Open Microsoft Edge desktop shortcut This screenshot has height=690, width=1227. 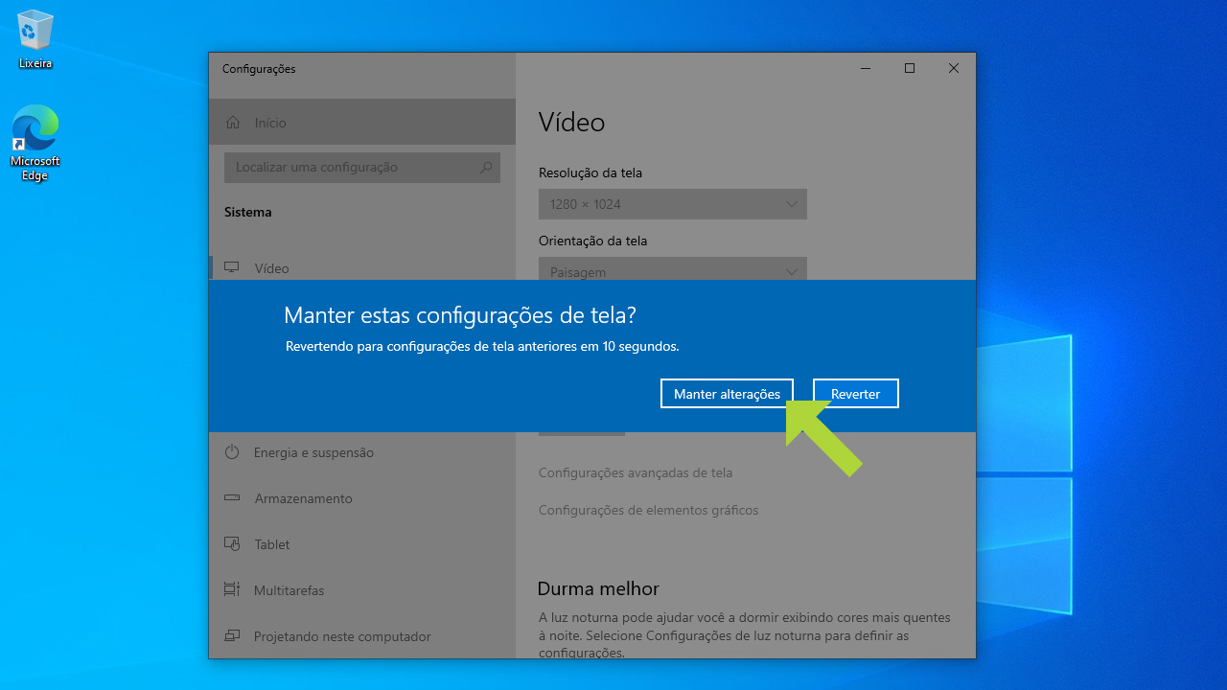pyautogui.click(x=35, y=143)
